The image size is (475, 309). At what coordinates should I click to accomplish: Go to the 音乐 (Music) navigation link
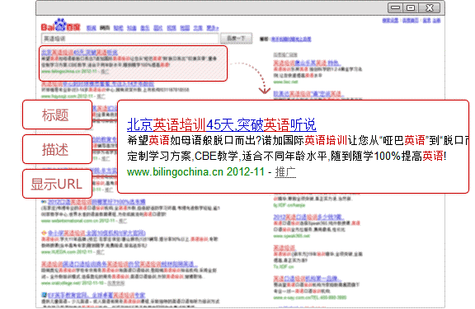[x=145, y=28]
